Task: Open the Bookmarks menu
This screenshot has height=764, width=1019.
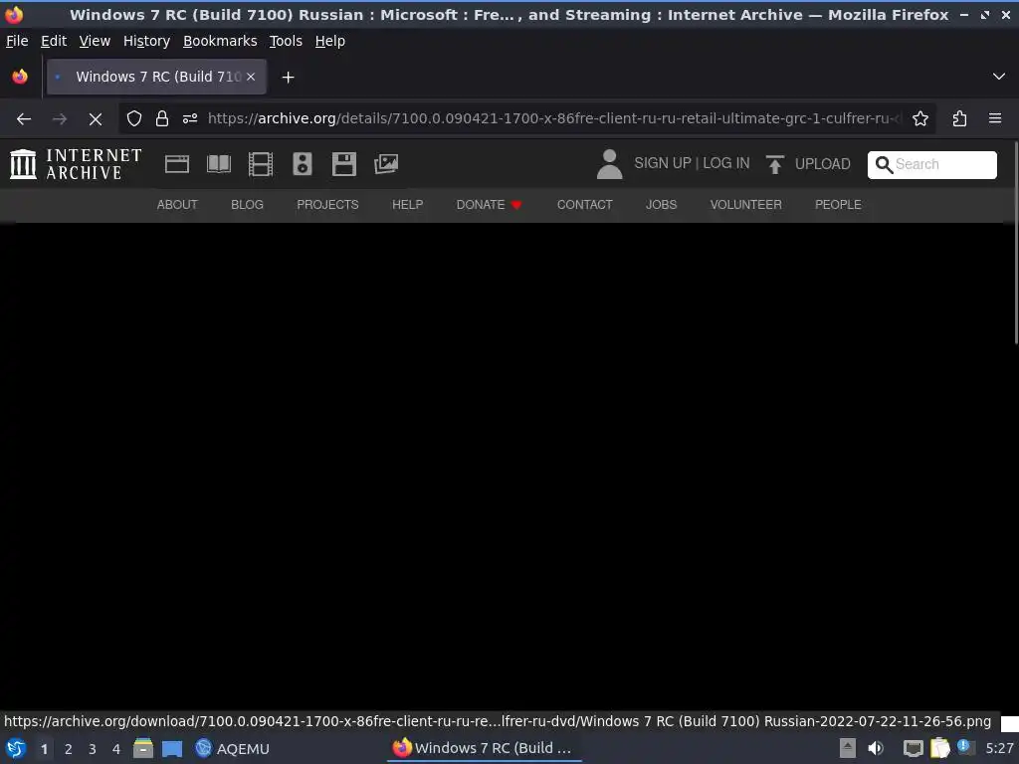Action: [x=220, y=41]
